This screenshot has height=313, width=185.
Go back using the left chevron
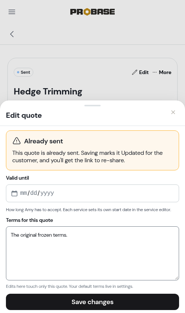(x=12, y=34)
